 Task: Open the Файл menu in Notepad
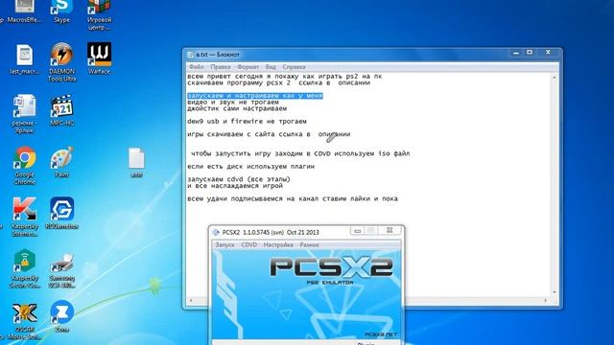[x=196, y=67]
